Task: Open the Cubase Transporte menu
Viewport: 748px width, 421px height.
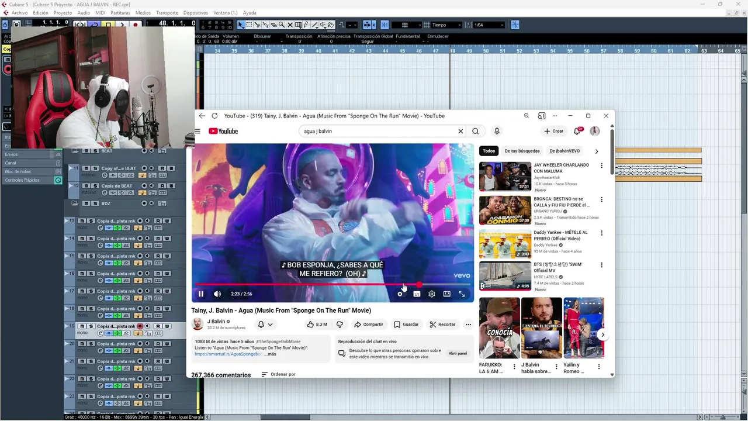Action: click(167, 13)
